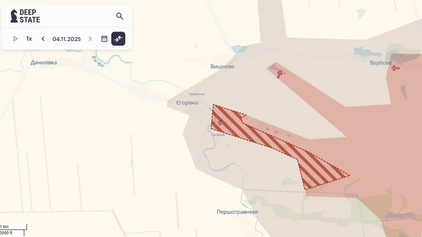Screen dimensions: 422x237
Task: Open the calendar date picker
Action: [104, 39]
